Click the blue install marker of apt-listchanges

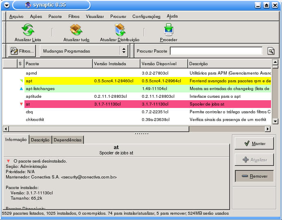(22, 88)
